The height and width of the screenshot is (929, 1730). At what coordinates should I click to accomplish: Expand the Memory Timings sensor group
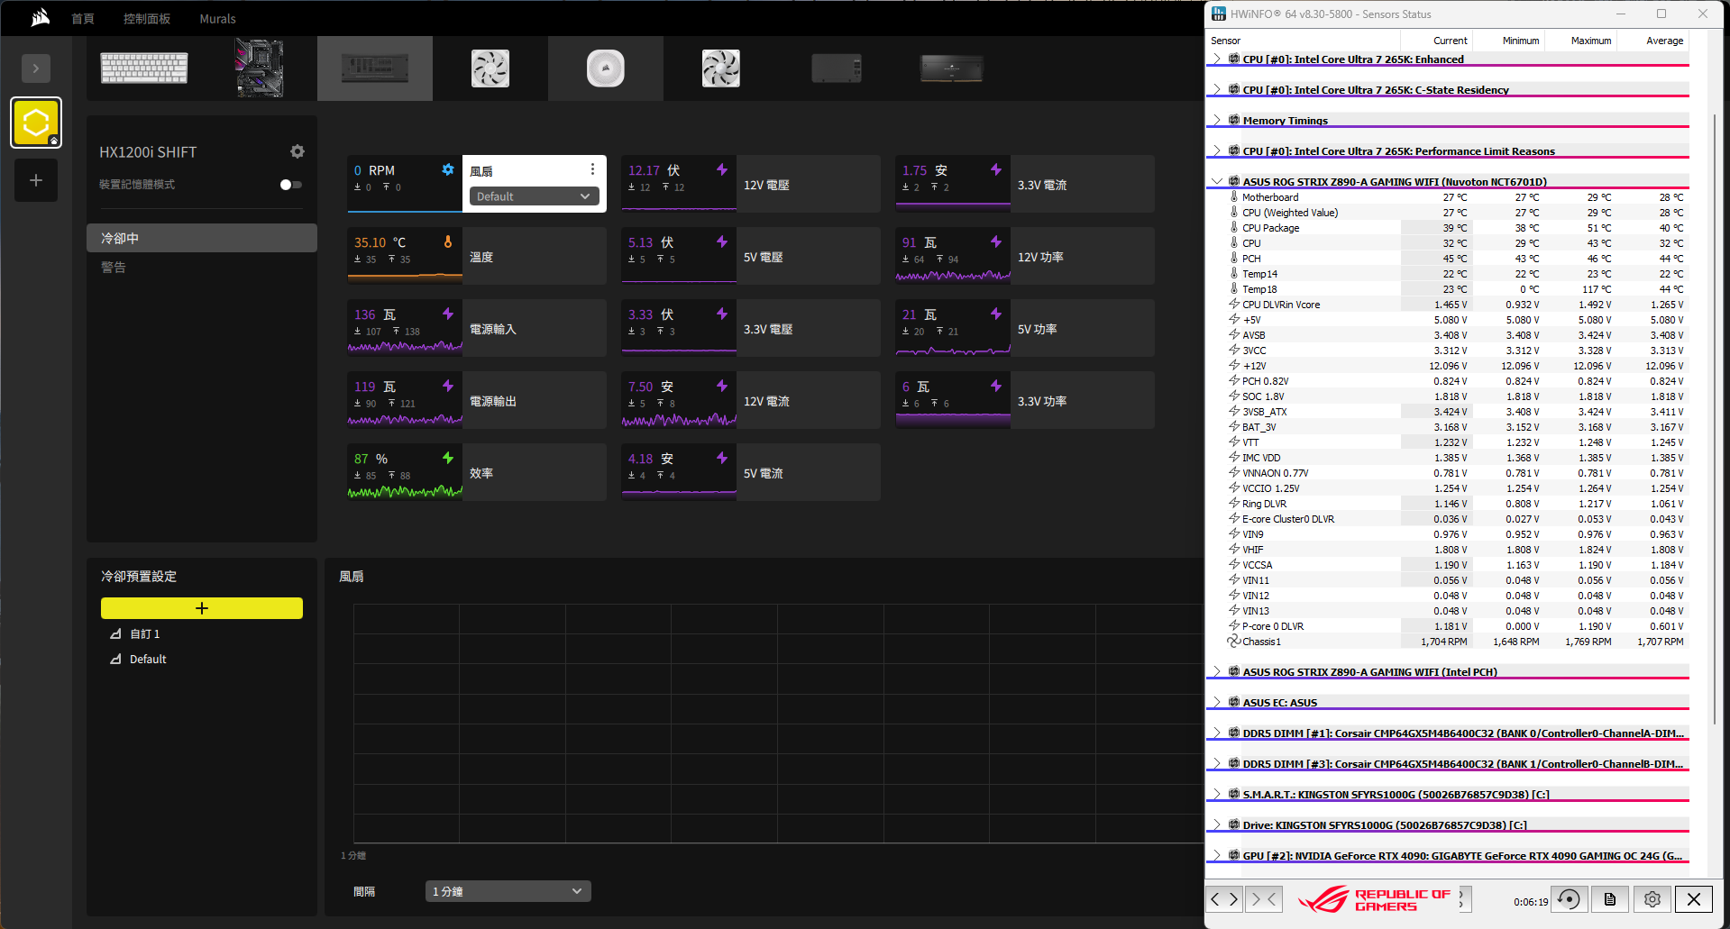[1216, 120]
